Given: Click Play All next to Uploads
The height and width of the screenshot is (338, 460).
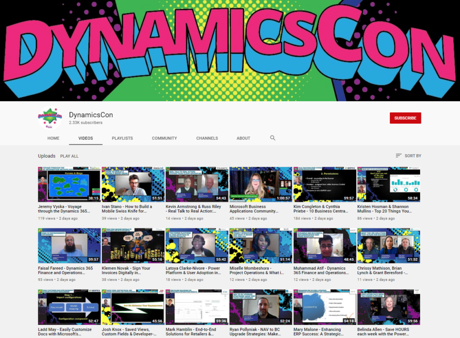Looking at the screenshot, I should 69,156.
